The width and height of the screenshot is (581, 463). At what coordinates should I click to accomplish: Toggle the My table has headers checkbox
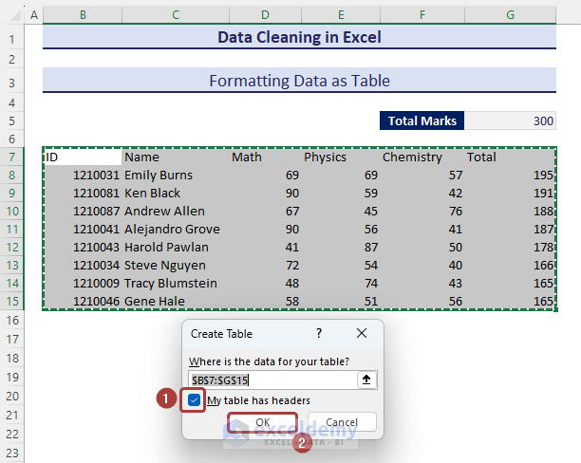pos(195,400)
